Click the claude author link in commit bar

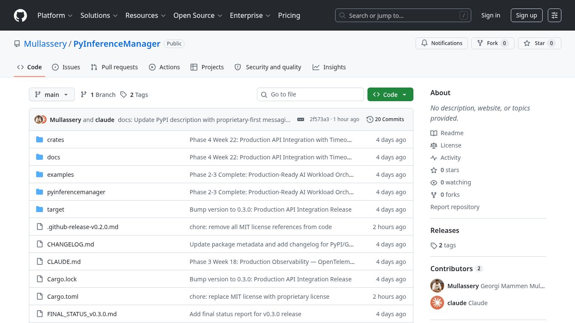pos(105,120)
